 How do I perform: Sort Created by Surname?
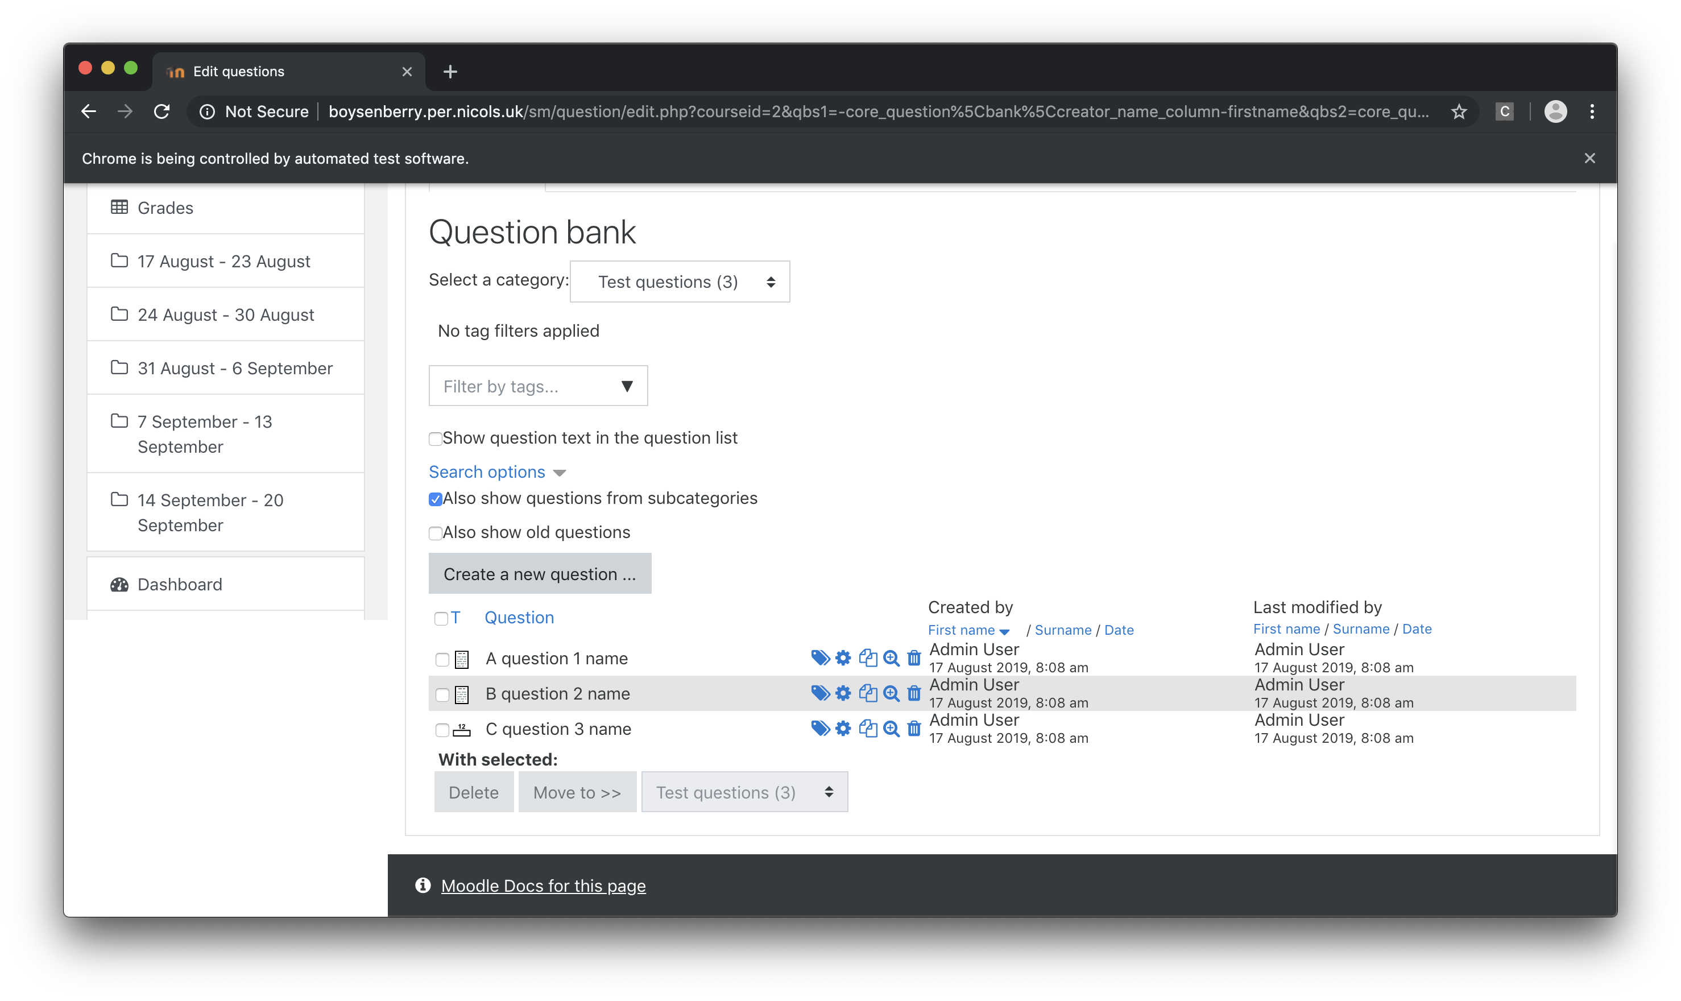click(1063, 630)
